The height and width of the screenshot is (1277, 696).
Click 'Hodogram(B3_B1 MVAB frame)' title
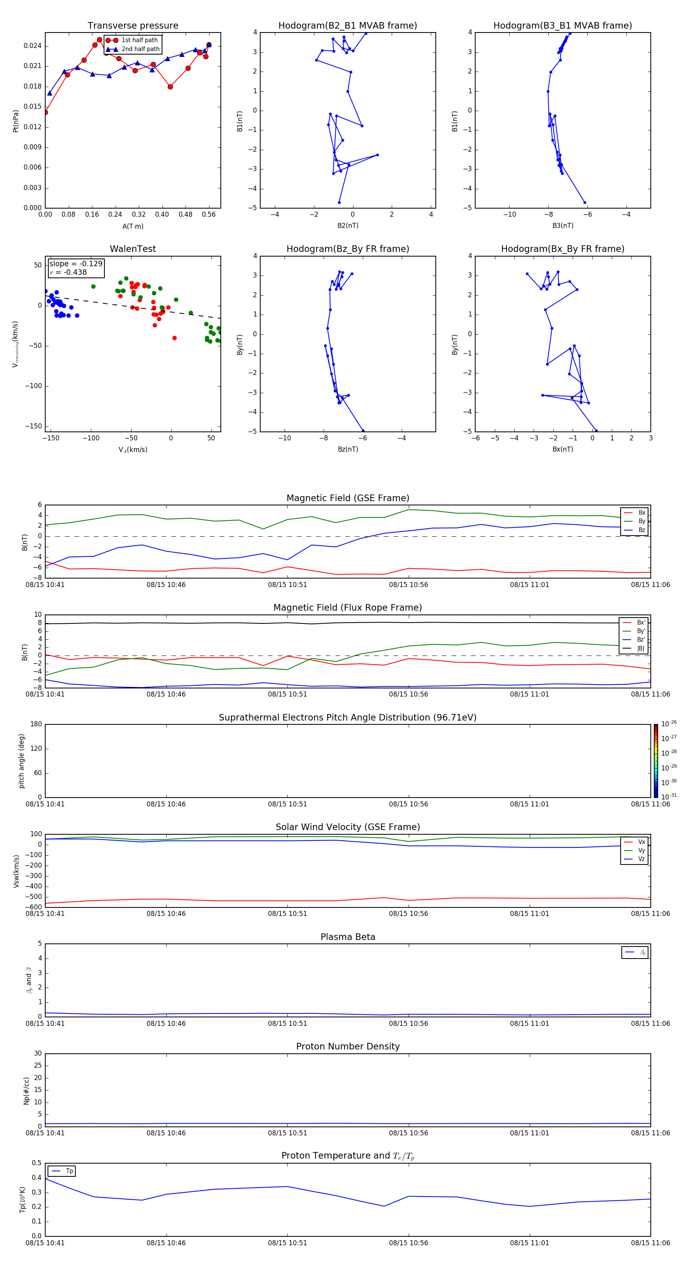[x=563, y=25]
